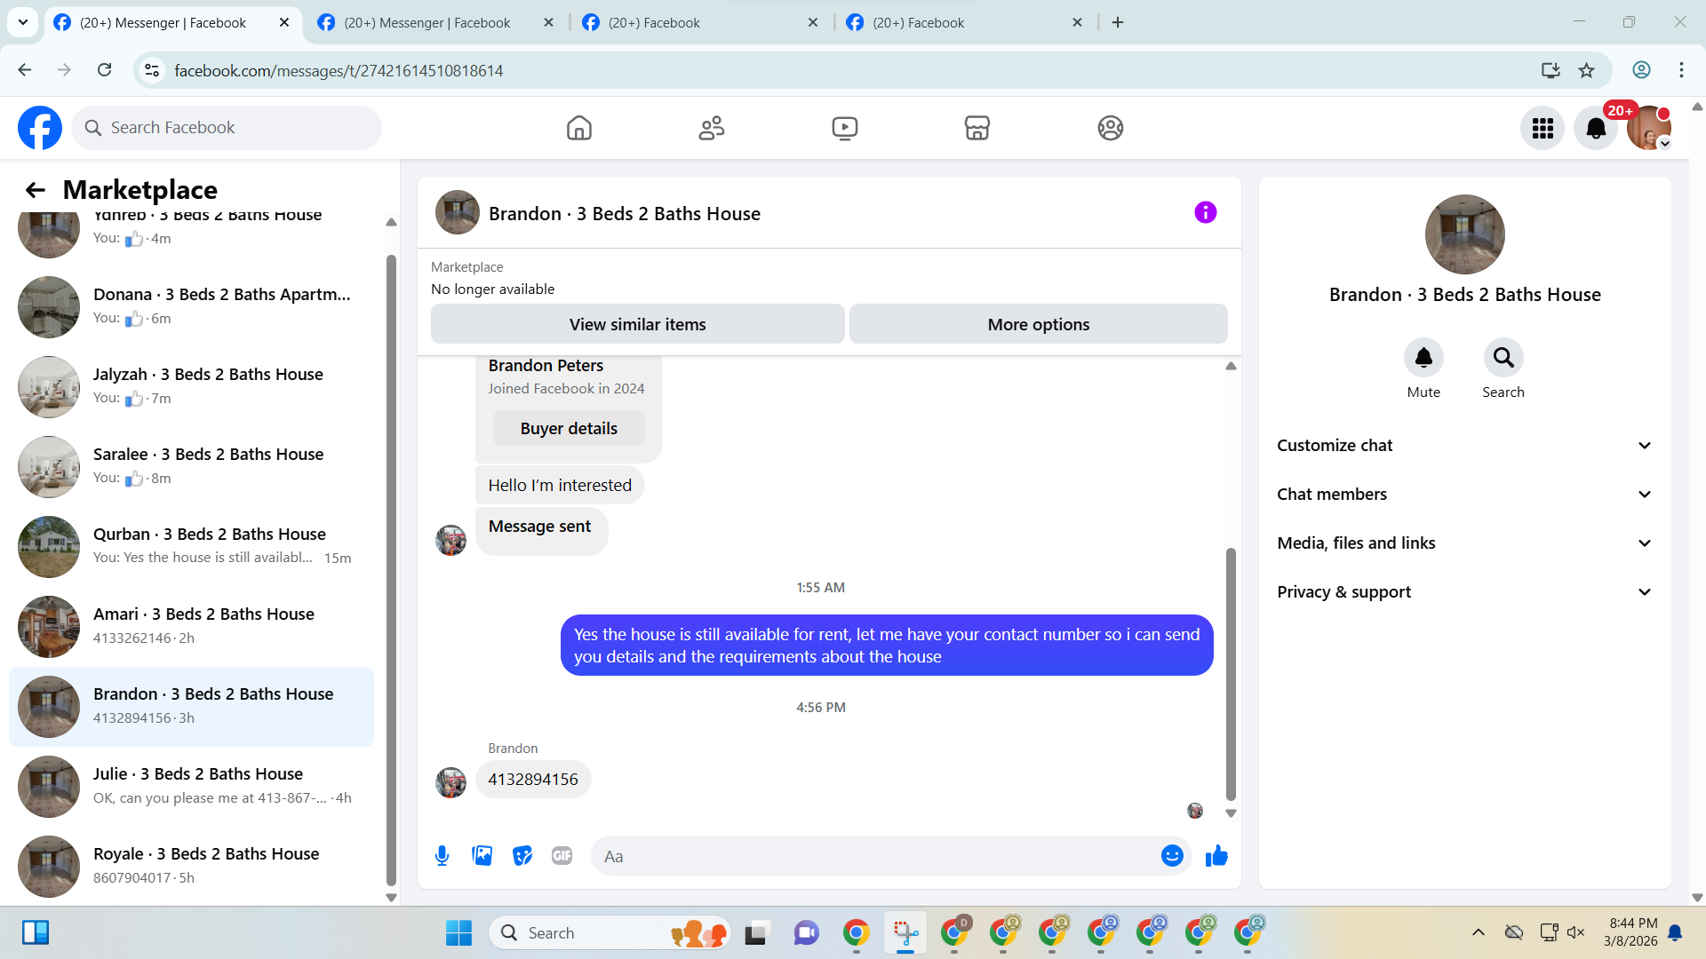1706x959 pixels.
Task: Toggle the conversation information panel
Action: pyautogui.click(x=1205, y=212)
